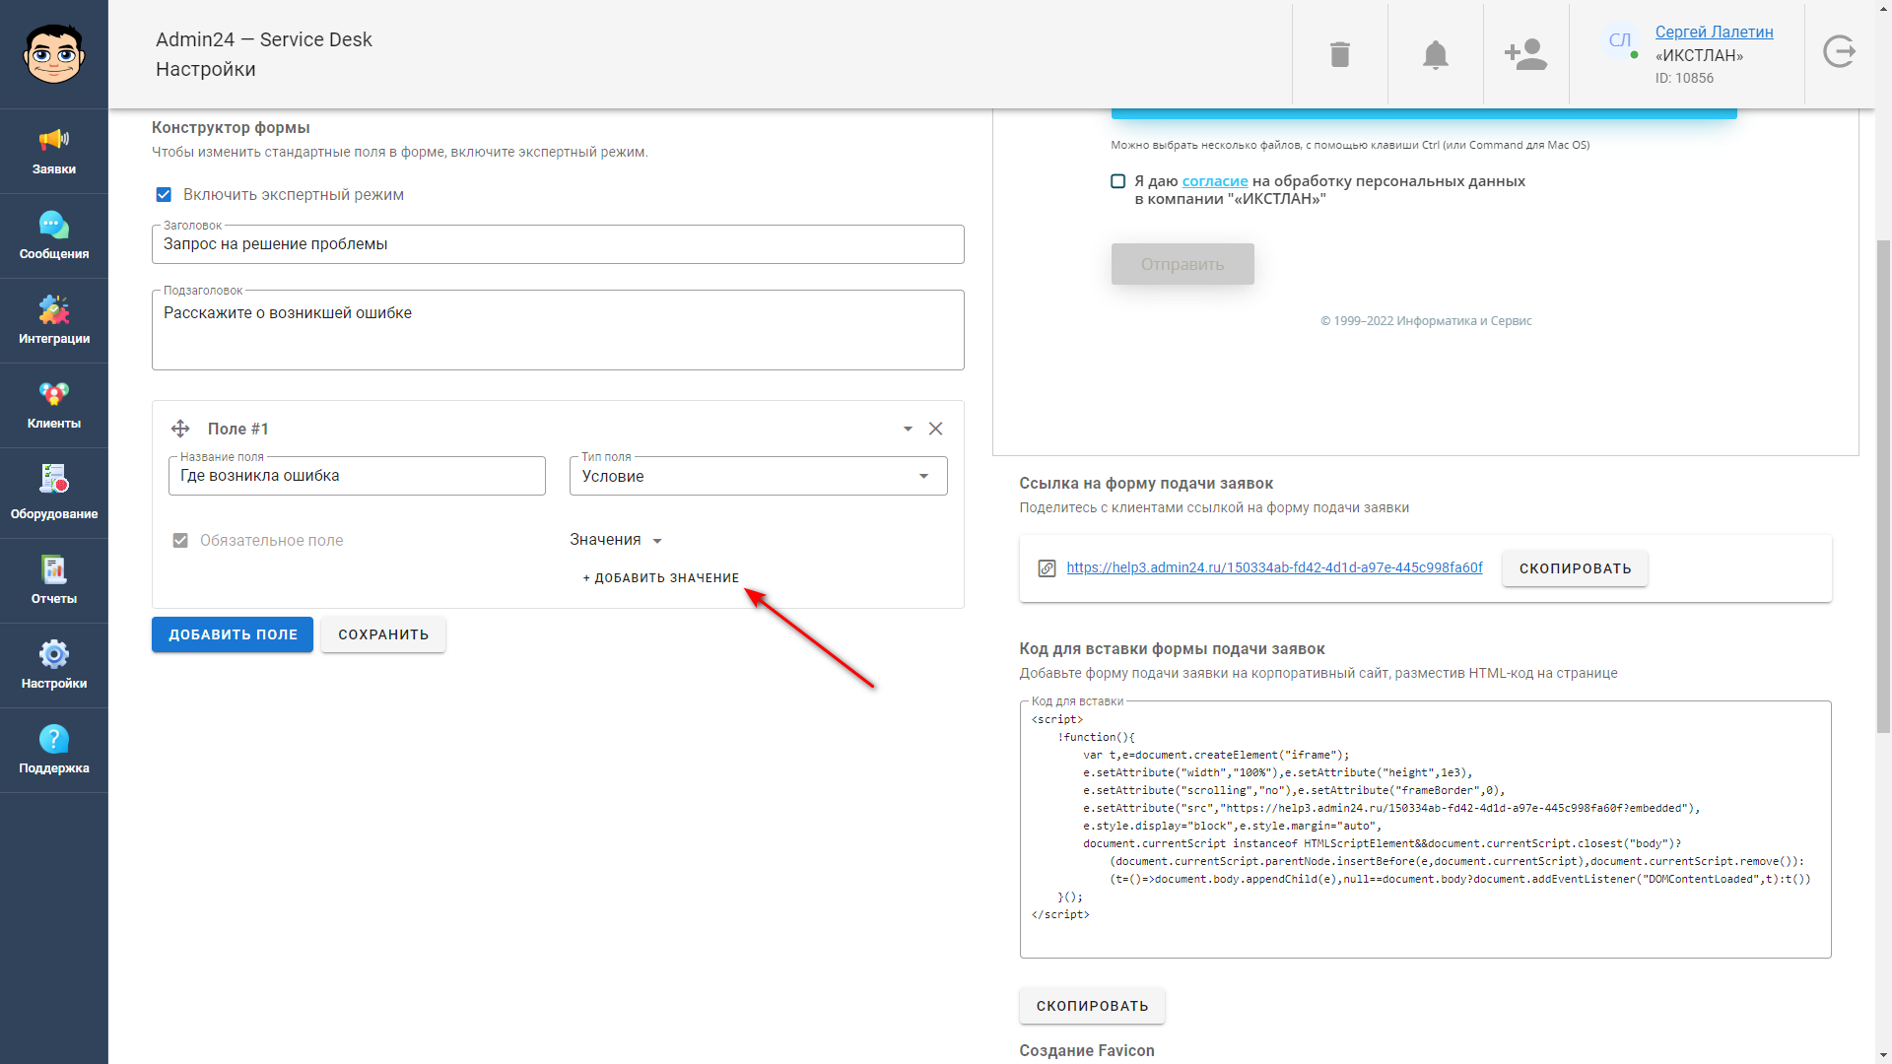The height and width of the screenshot is (1064, 1892).
Task: Open the согласие link
Action: 1215,181
